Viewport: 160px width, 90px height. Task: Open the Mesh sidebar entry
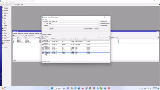point(5,19)
